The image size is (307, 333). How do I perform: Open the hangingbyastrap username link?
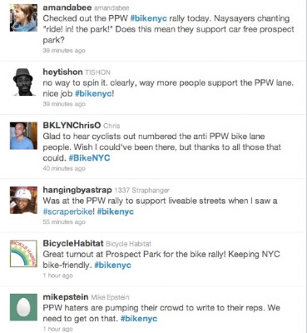click(77, 190)
